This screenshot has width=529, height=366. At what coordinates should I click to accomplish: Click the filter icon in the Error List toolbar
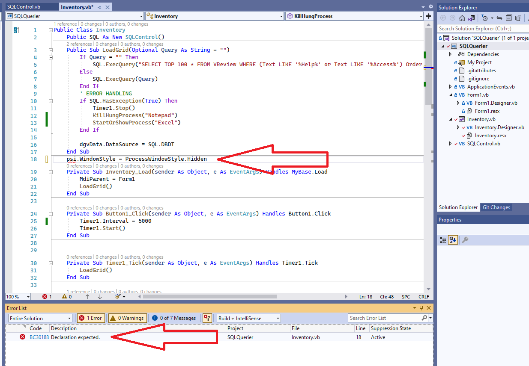pyautogui.click(x=207, y=318)
